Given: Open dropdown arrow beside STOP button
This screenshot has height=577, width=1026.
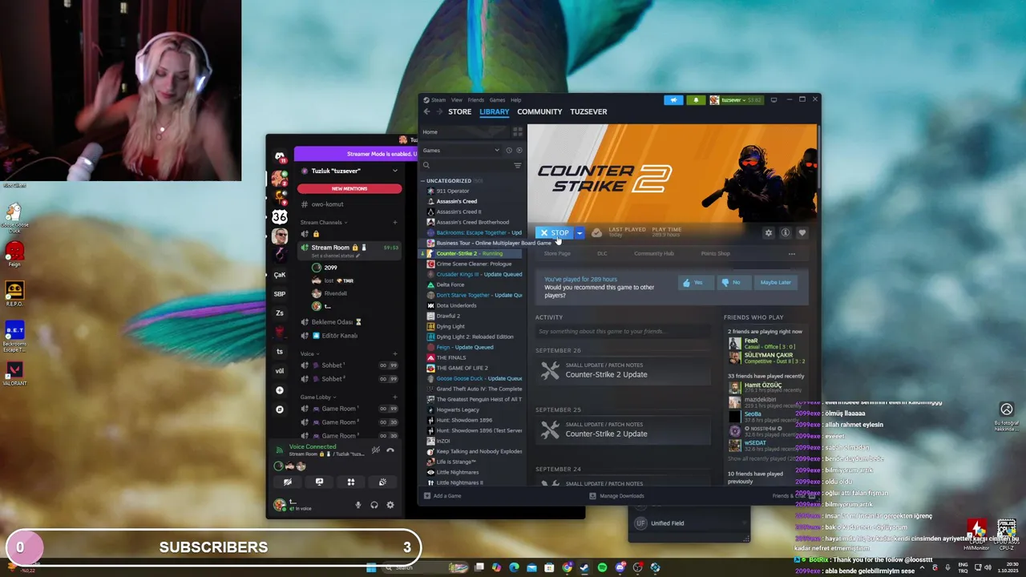Looking at the screenshot, I should coord(580,233).
